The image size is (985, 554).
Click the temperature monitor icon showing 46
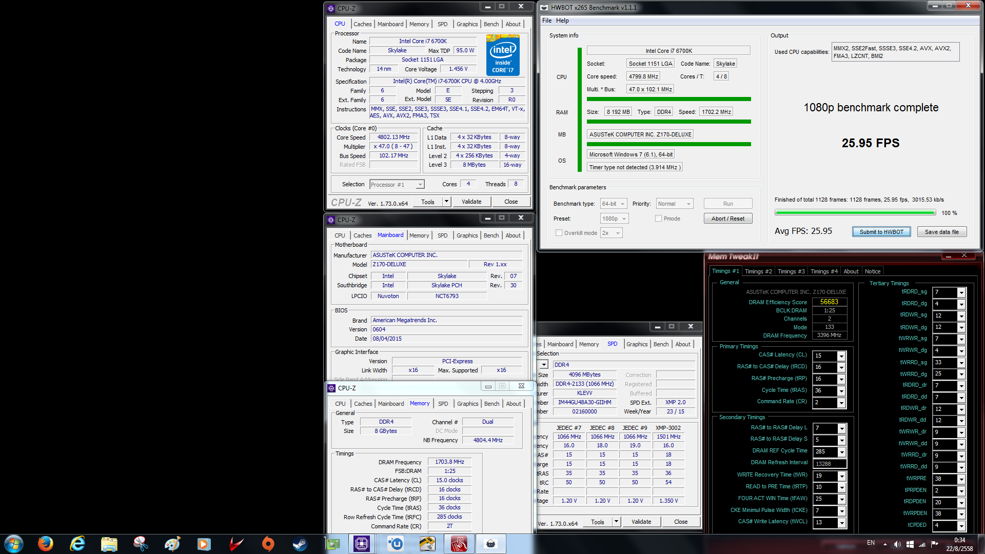[x=427, y=544]
